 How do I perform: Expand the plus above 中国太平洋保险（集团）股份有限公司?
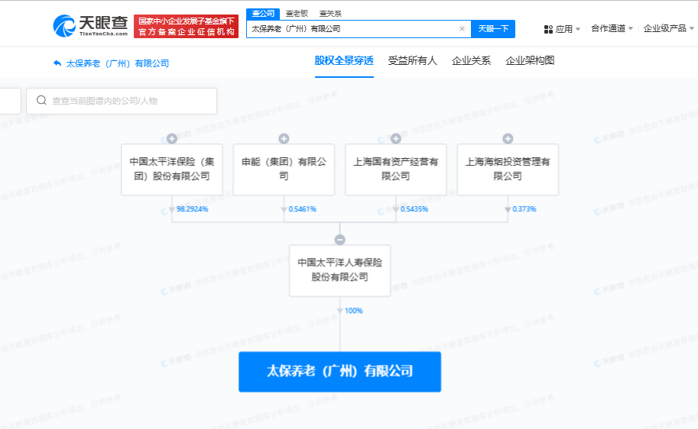(x=172, y=138)
